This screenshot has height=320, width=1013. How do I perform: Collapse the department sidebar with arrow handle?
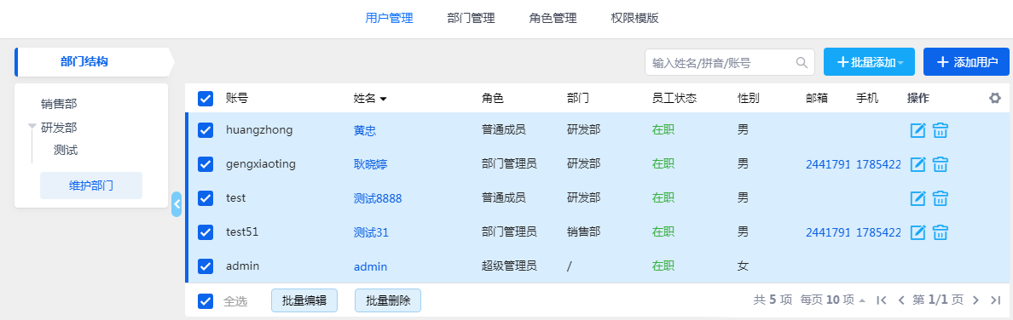pyautogui.click(x=177, y=204)
